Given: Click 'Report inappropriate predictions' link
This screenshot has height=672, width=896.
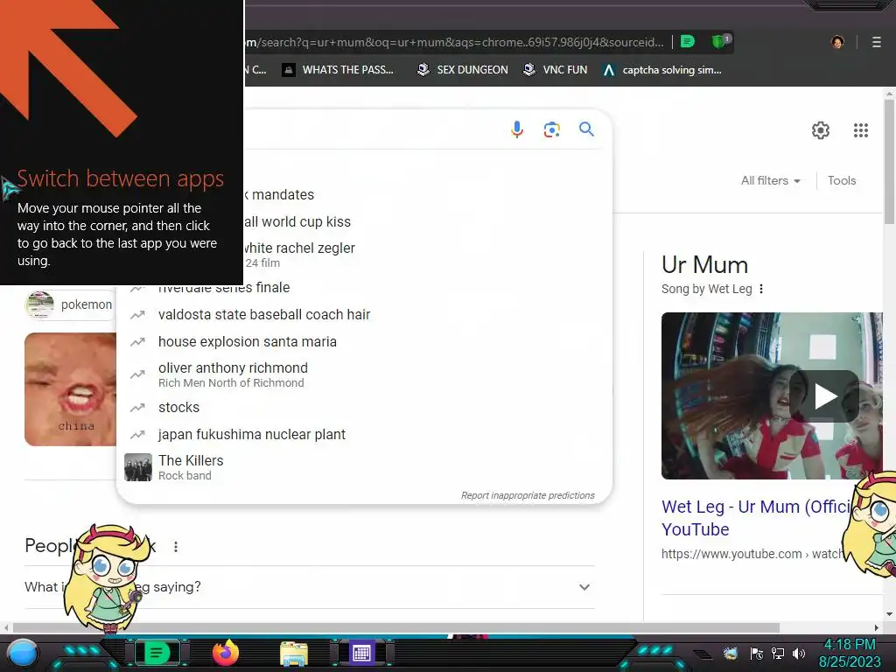Looking at the screenshot, I should [x=528, y=495].
